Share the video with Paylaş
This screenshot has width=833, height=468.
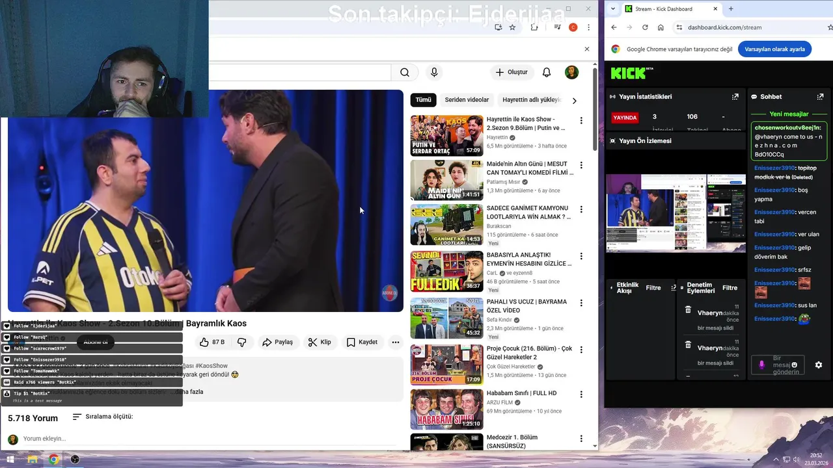(277, 342)
